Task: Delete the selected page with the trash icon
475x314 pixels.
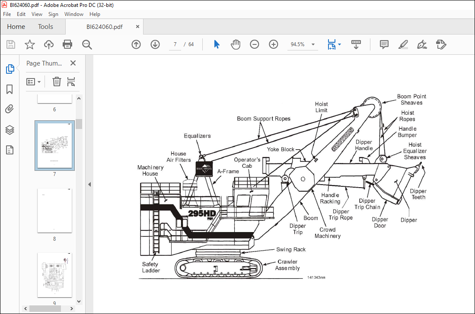Action: pos(57,82)
